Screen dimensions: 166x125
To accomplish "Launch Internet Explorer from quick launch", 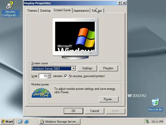I will click(26, 122).
